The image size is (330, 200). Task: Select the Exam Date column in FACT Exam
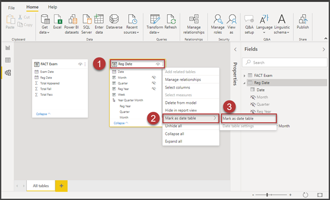click(x=47, y=72)
